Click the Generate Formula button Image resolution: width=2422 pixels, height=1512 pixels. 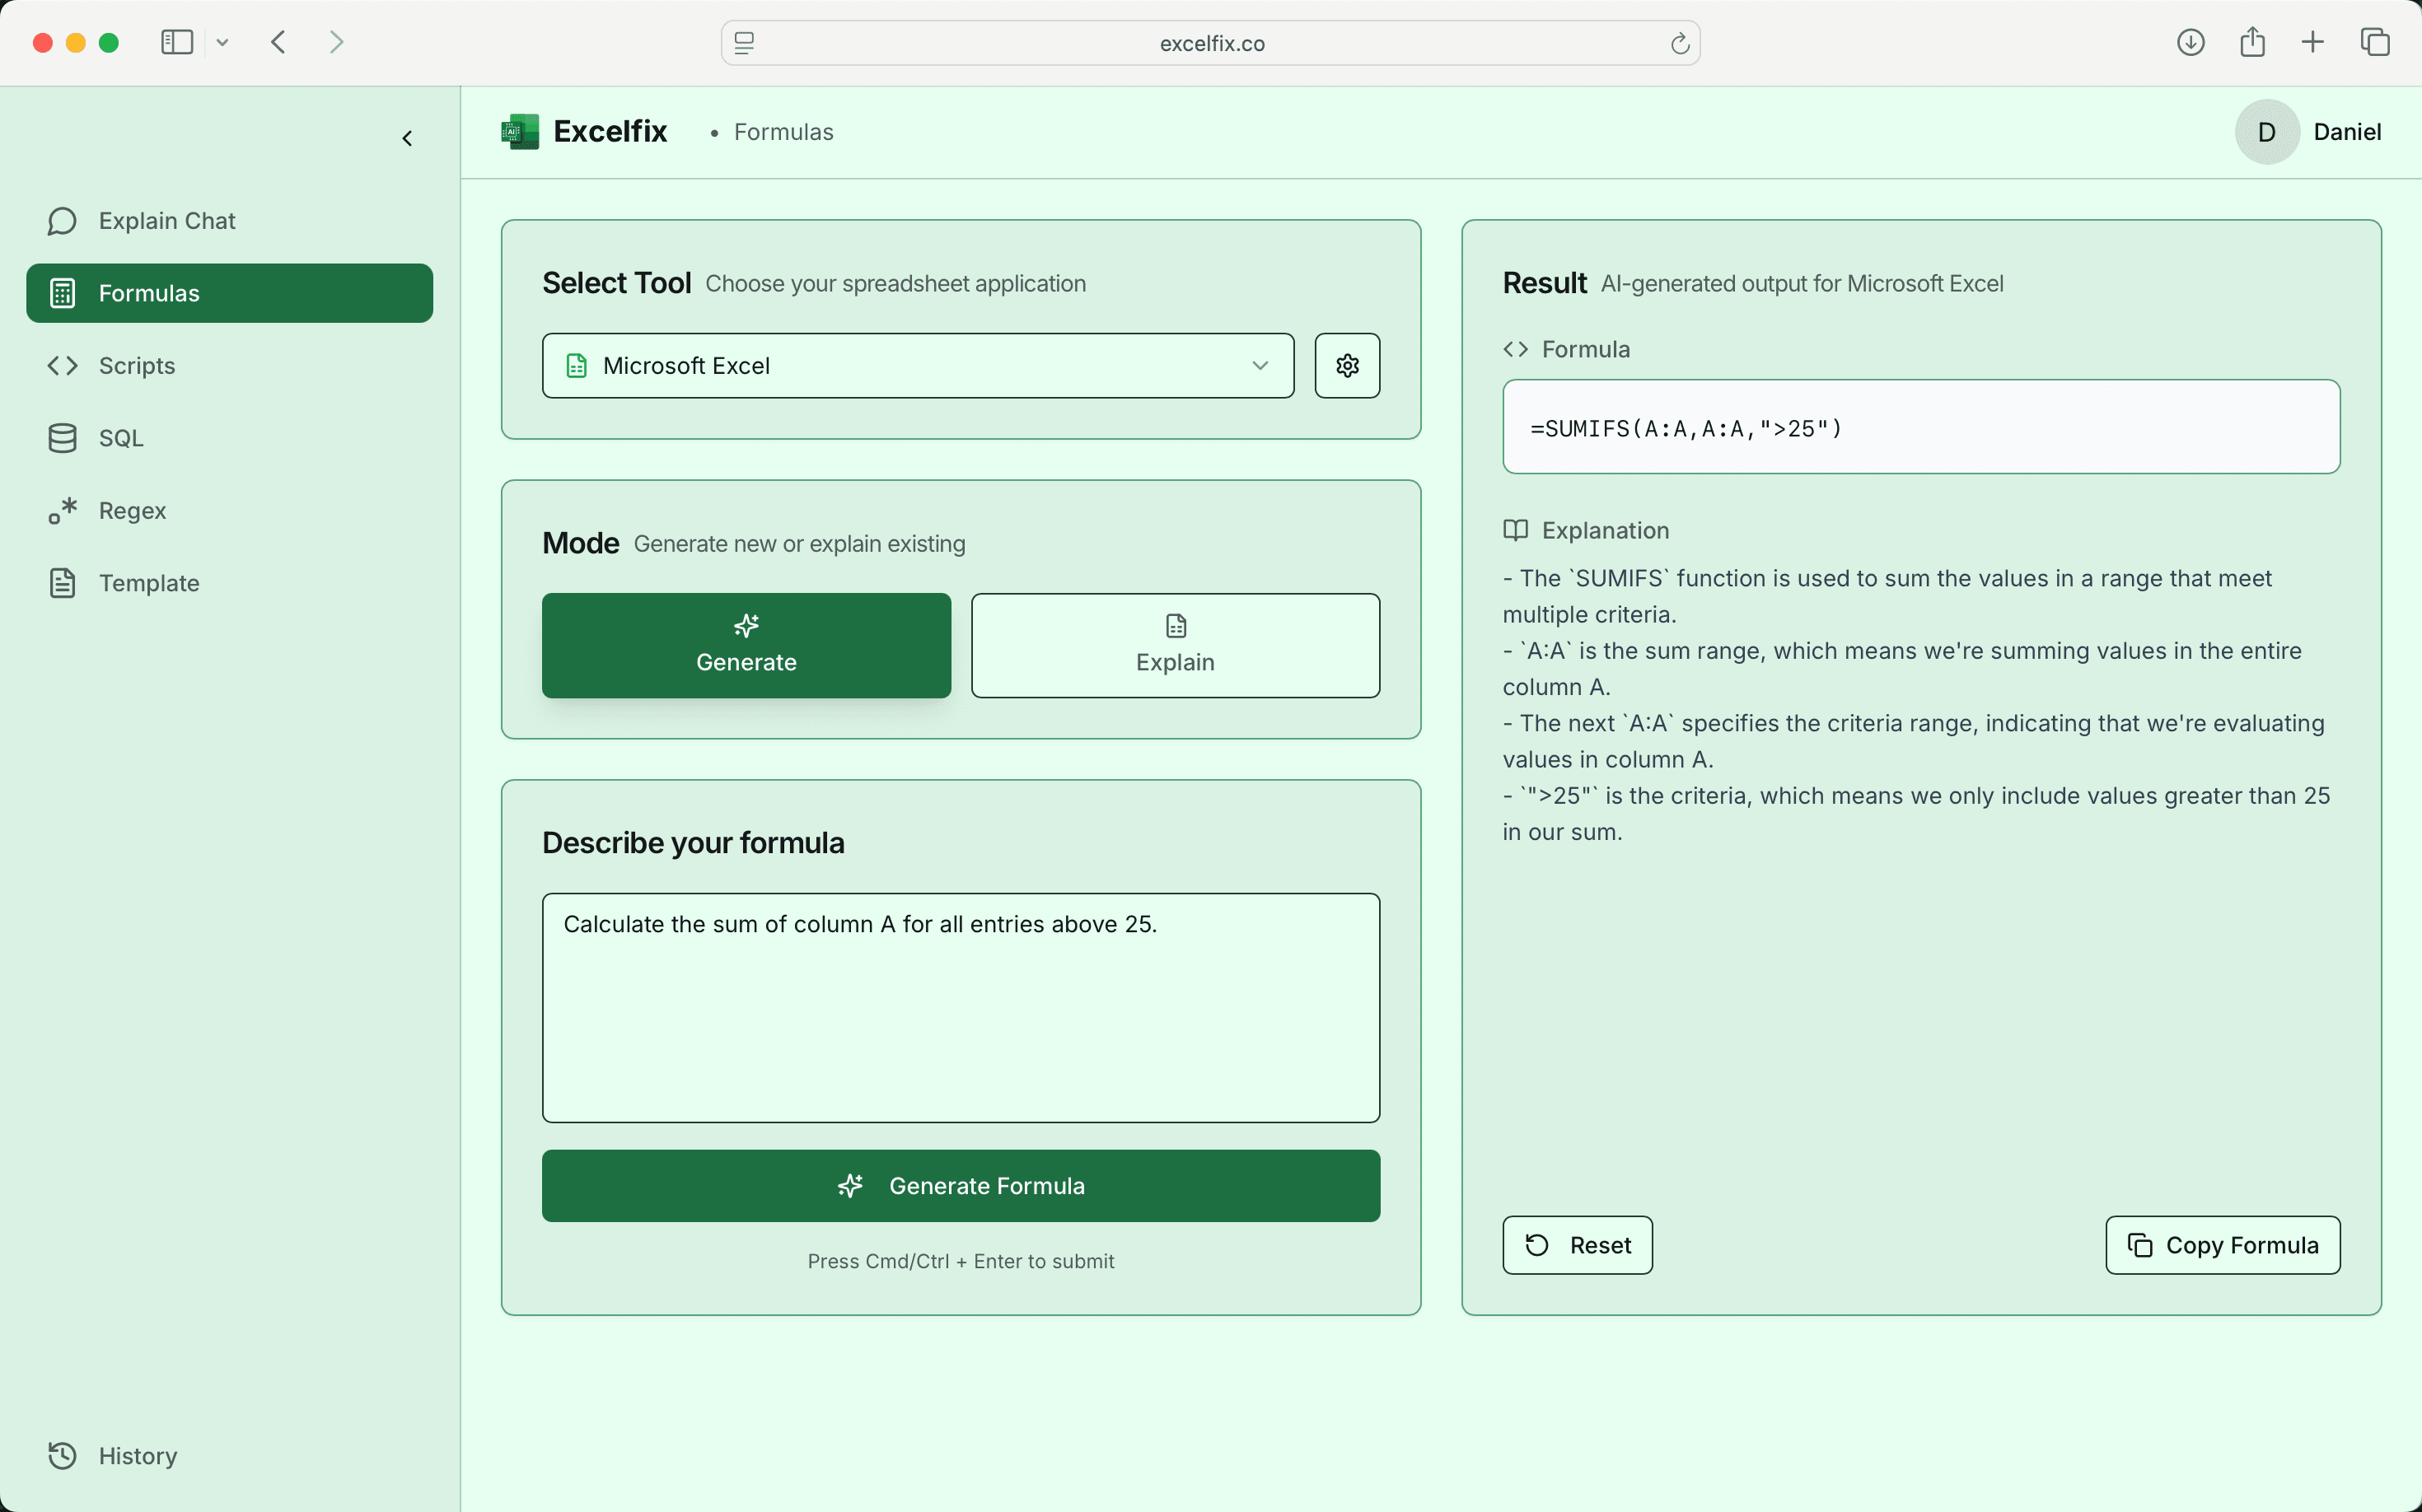(961, 1185)
